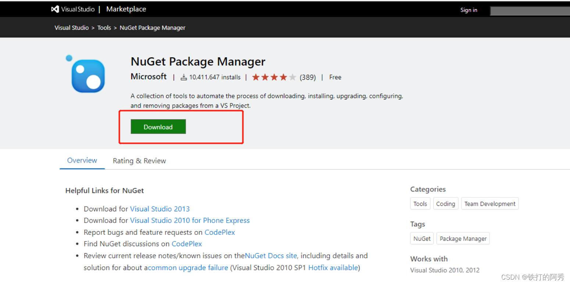570x284 pixels.
Task: Click Marketplace in the top navigation
Action: 126,9
